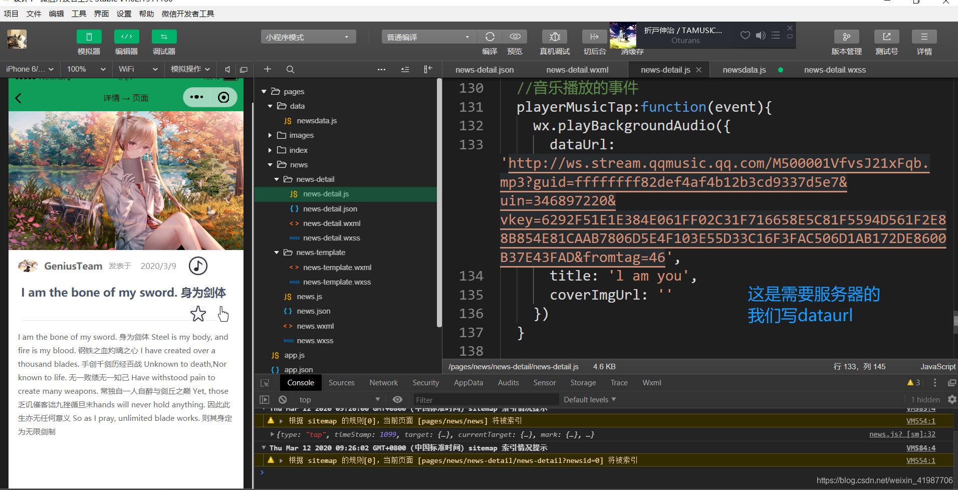Expand the images folder
The height and width of the screenshot is (490, 958).
270,135
